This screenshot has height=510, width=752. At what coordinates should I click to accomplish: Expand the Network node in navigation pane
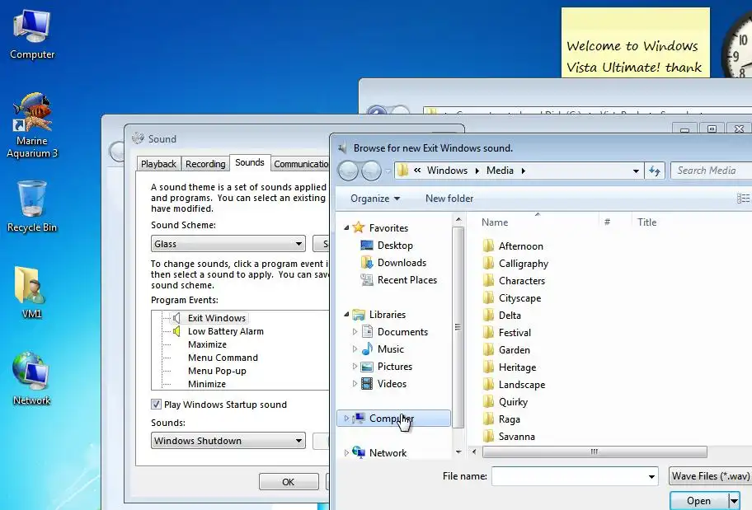[346, 452]
